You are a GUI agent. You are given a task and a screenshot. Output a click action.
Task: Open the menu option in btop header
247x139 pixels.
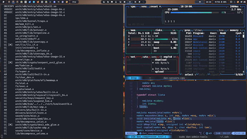pyautogui.click(x=144, y=6)
